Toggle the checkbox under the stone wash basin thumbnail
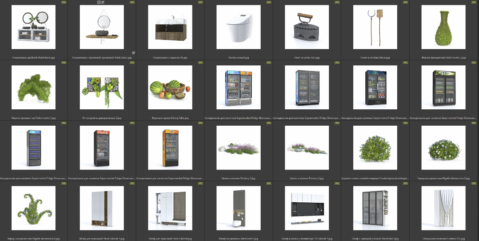479x241 pixels. point(133,53)
